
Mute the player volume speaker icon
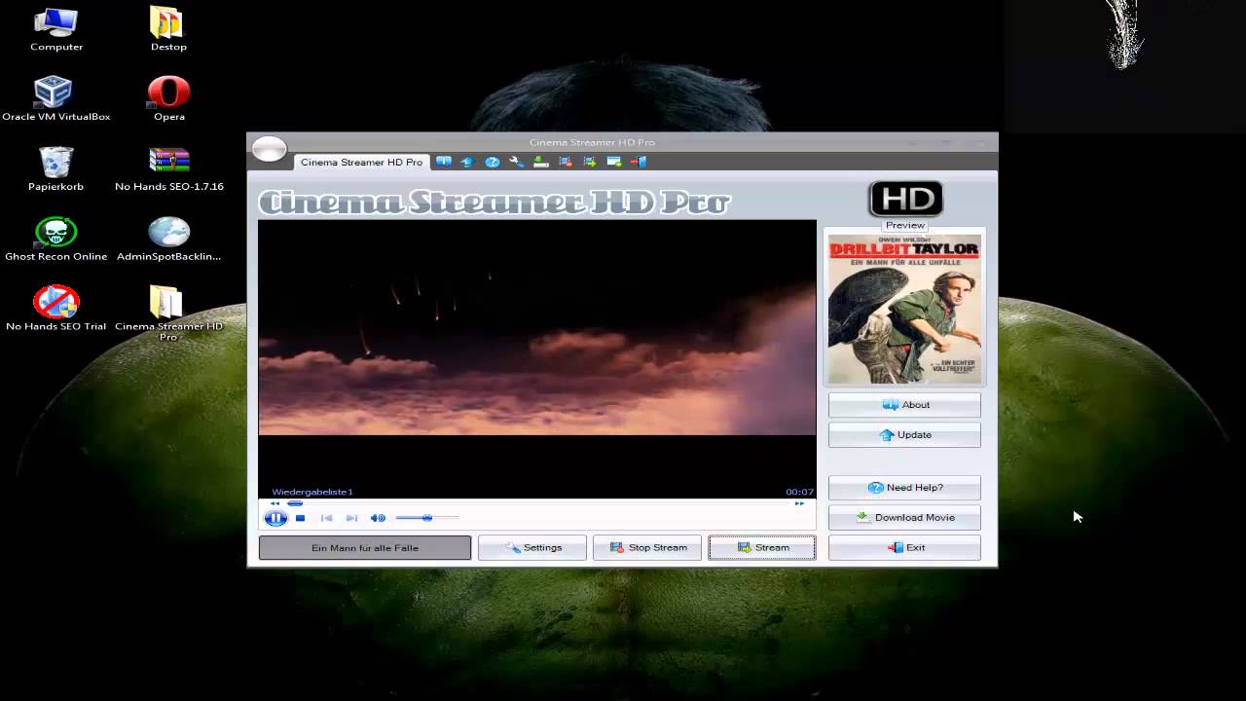click(x=378, y=518)
